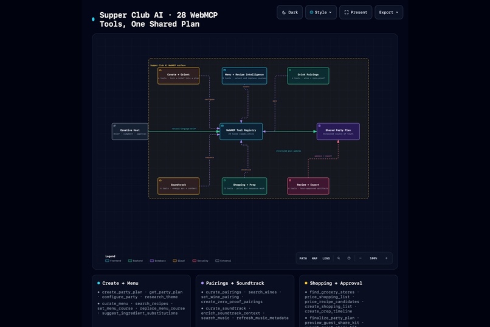The image size is (490, 327).
Task: Select the WebMCP Tool Registry node
Action: pos(241,132)
